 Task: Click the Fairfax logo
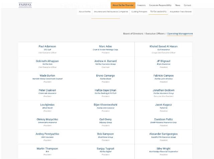click(25, 5)
